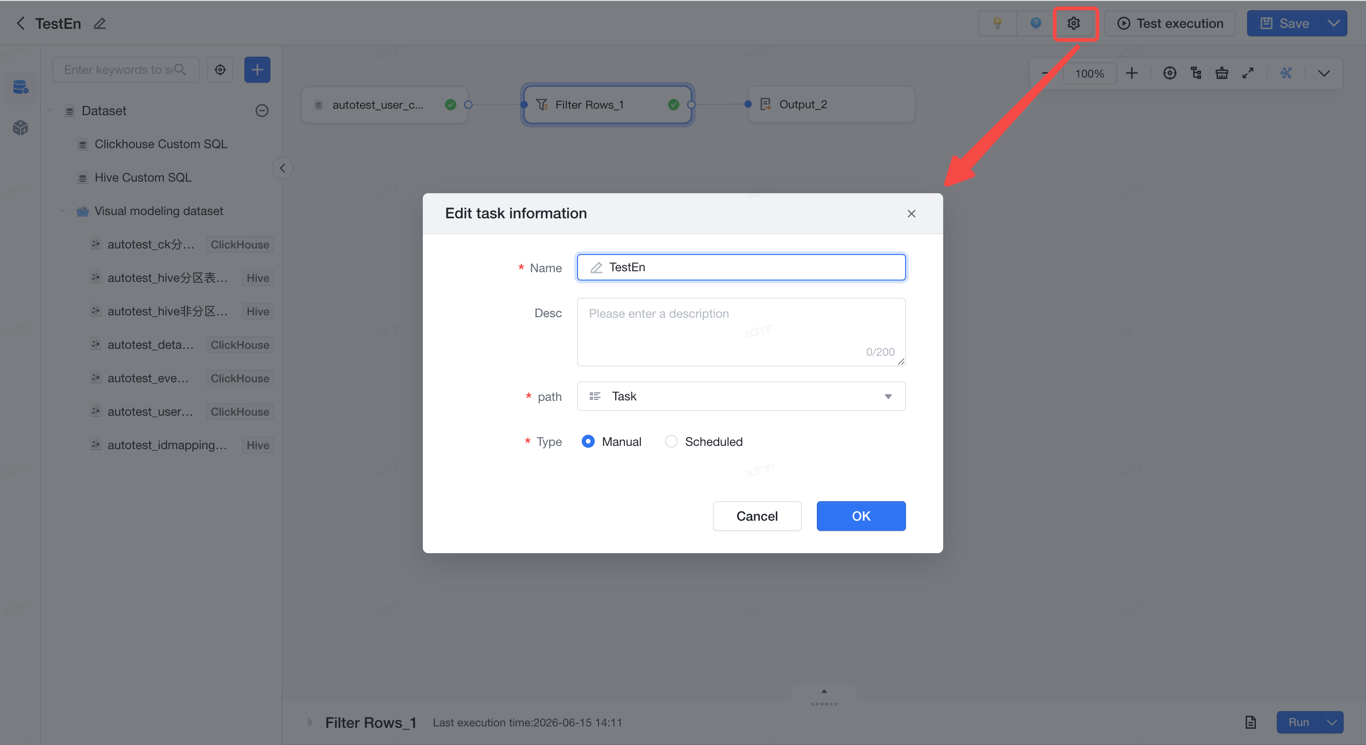
Task: Select the Clickhouse Custom SQL tree item
Action: (x=161, y=144)
